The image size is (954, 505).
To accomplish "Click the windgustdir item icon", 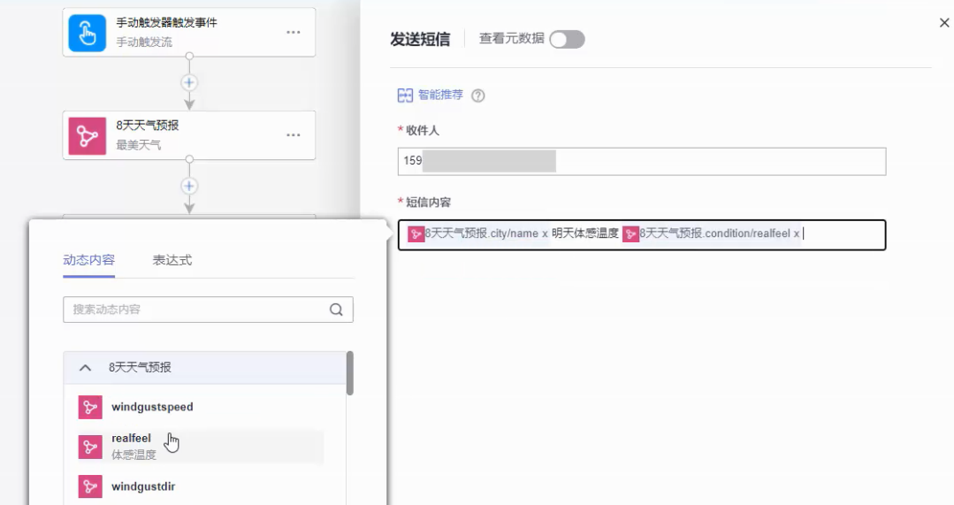I will click(90, 486).
